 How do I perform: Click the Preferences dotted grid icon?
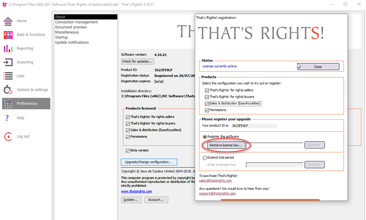(8, 104)
